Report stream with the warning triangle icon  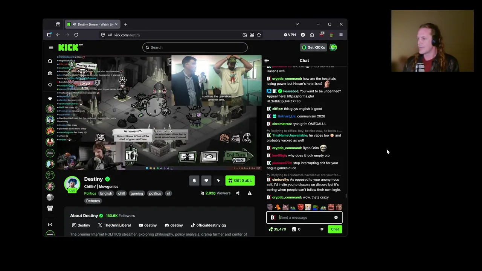(249, 193)
